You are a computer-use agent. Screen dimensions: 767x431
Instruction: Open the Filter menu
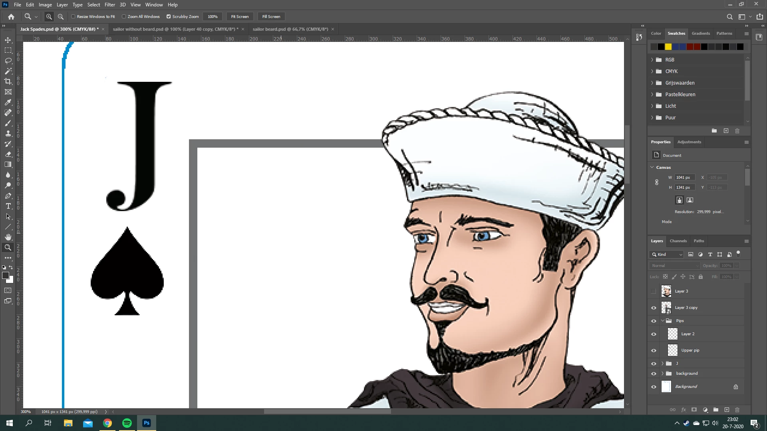pos(109,5)
